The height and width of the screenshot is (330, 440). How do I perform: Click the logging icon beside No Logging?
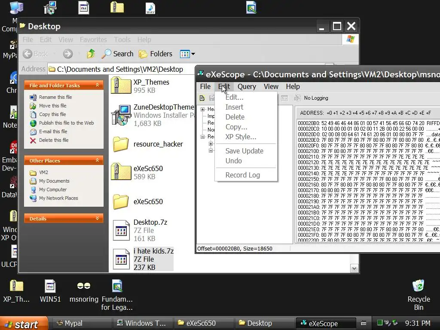(x=297, y=98)
